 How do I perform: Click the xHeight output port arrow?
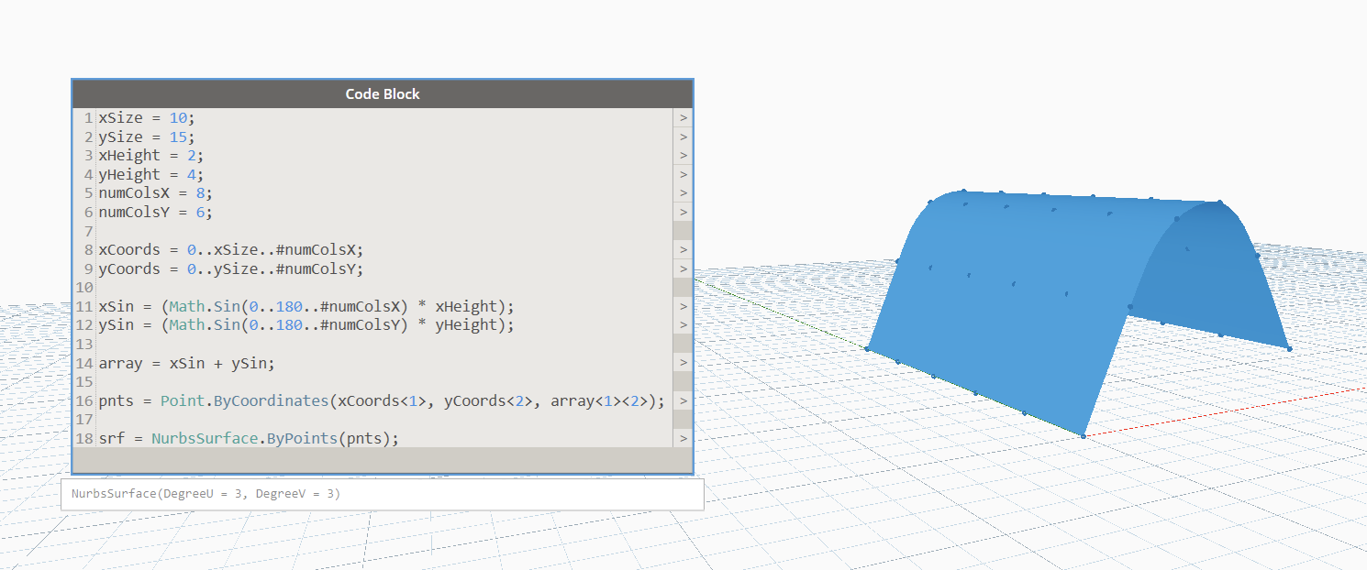[683, 156]
